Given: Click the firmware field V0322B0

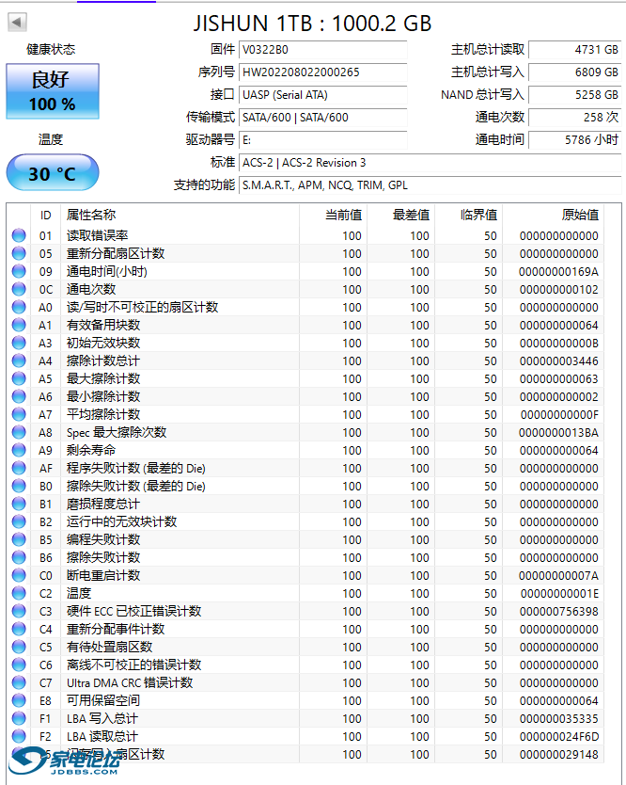Looking at the screenshot, I should tap(323, 50).
